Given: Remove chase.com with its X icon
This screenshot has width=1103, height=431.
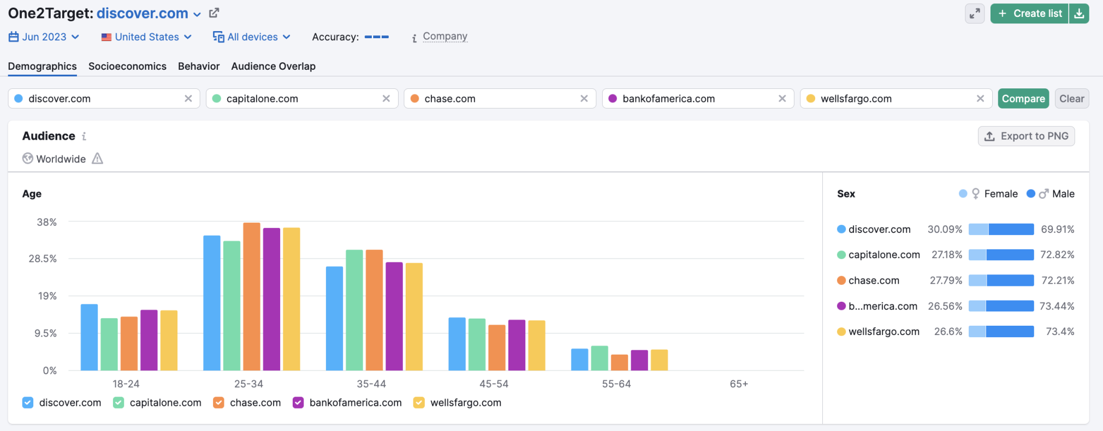Looking at the screenshot, I should pyautogui.click(x=584, y=99).
